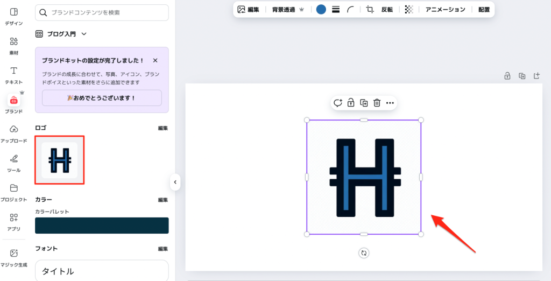Click the おめでとうございます！ button

(102, 98)
